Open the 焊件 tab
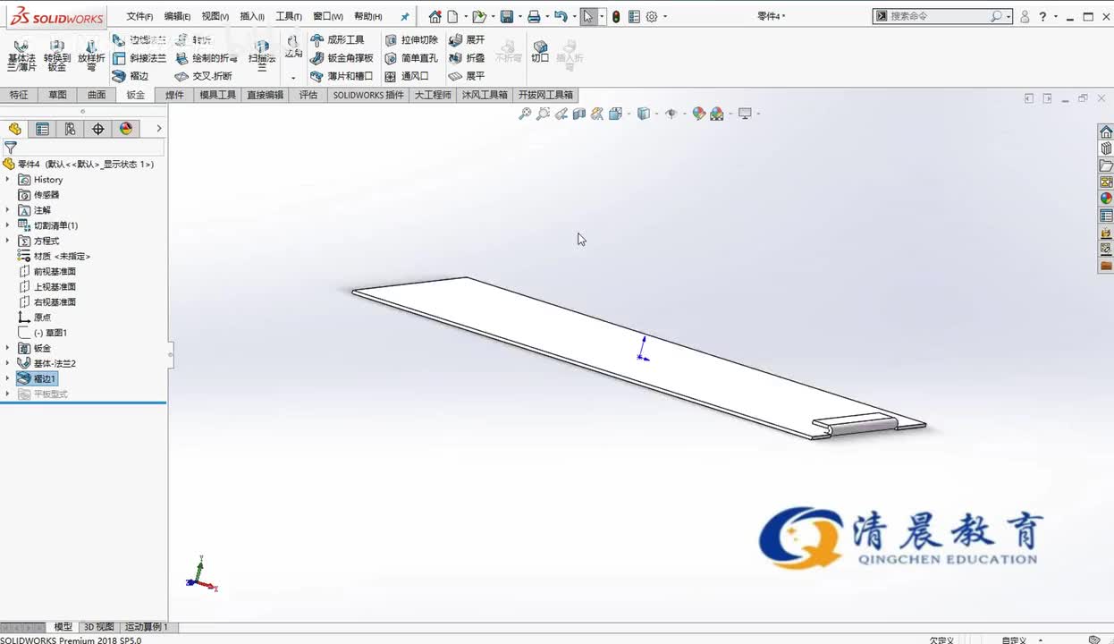 coord(174,95)
